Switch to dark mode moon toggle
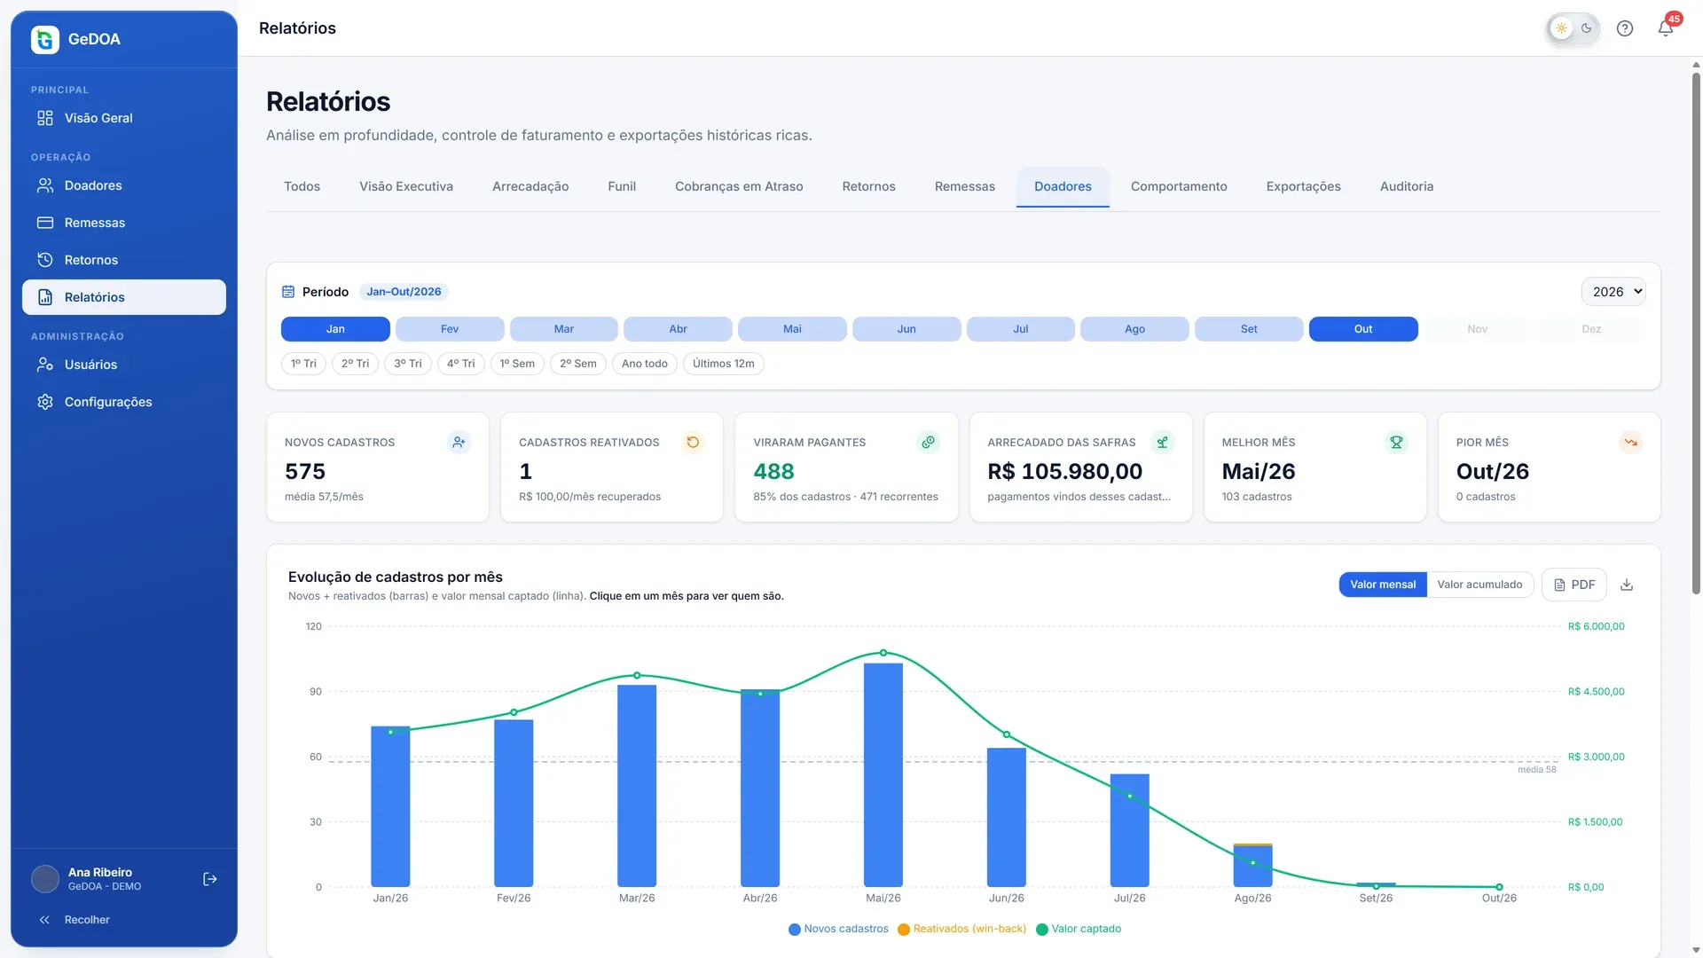This screenshot has width=1703, height=958. pos(1587,28)
